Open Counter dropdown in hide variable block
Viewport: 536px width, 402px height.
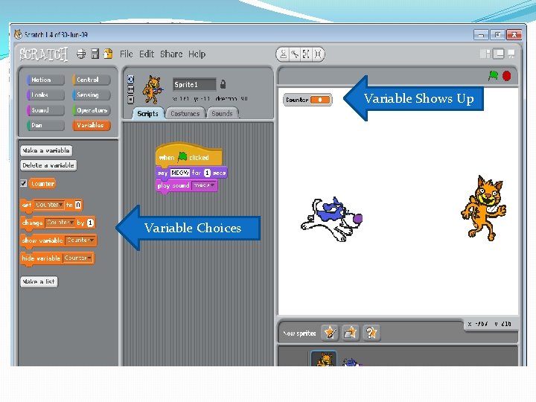(77, 258)
